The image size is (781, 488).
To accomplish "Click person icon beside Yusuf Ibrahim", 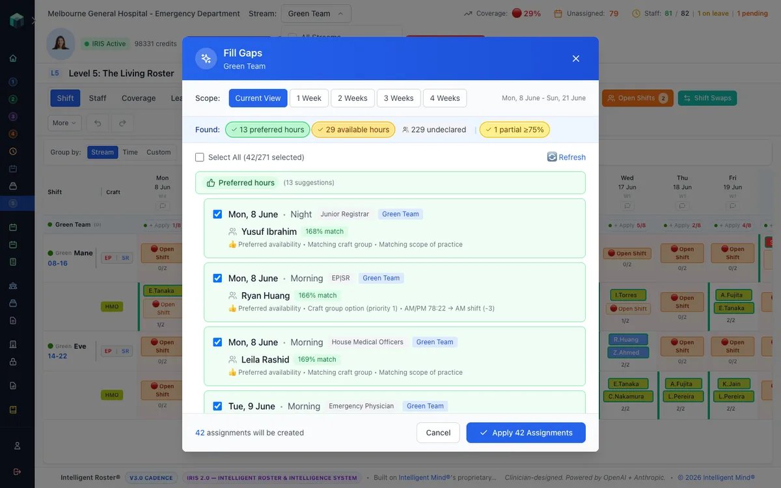I will tap(233, 232).
